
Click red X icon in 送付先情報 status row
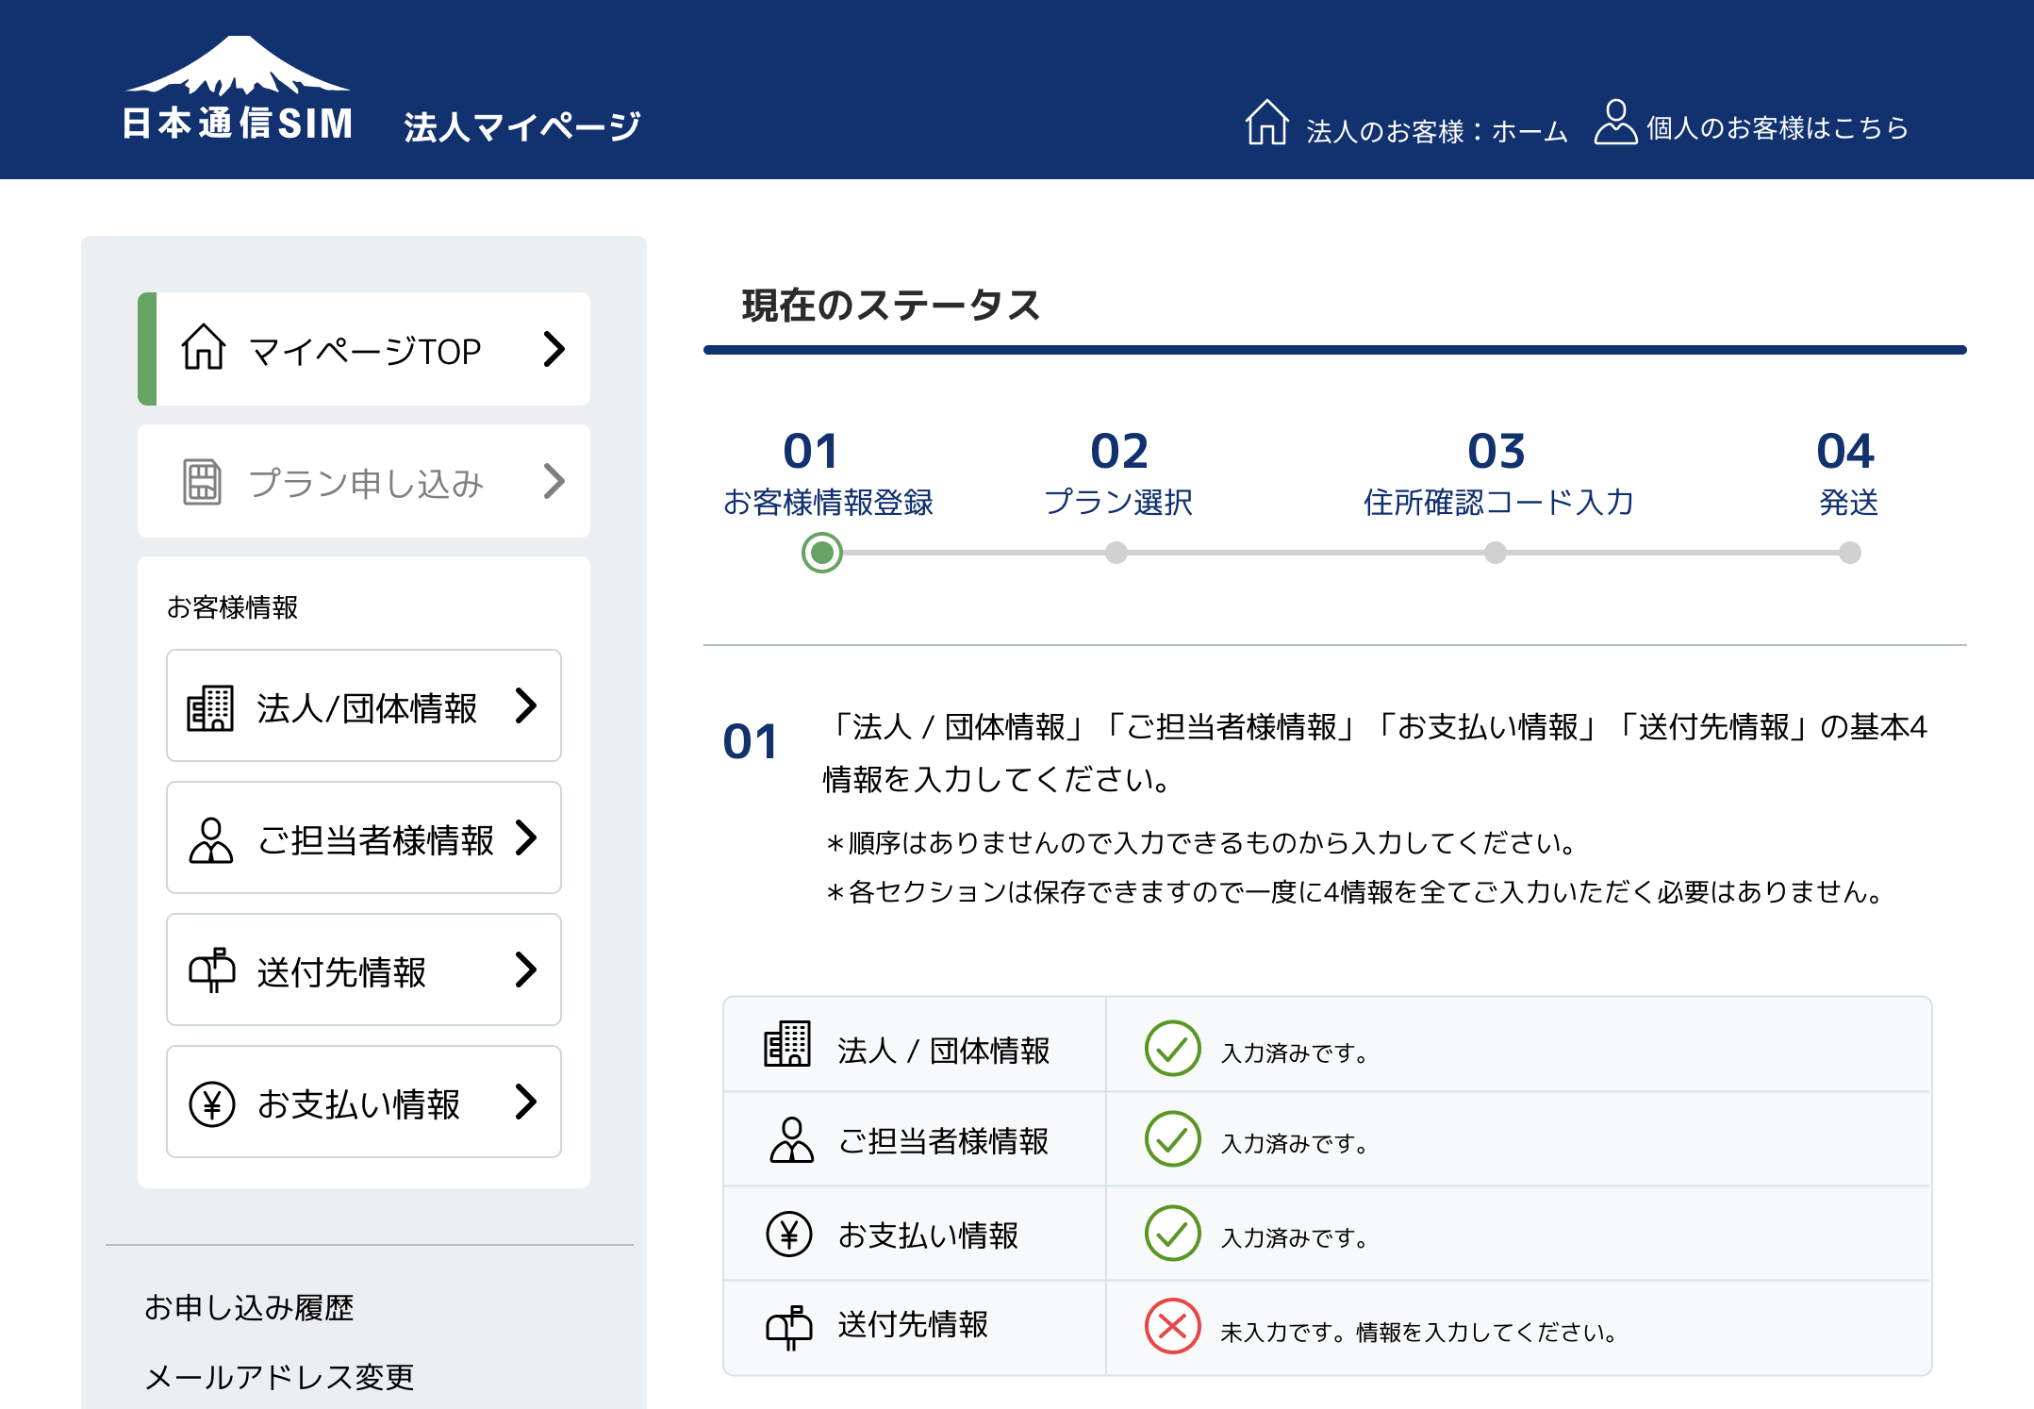coord(1172,1326)
